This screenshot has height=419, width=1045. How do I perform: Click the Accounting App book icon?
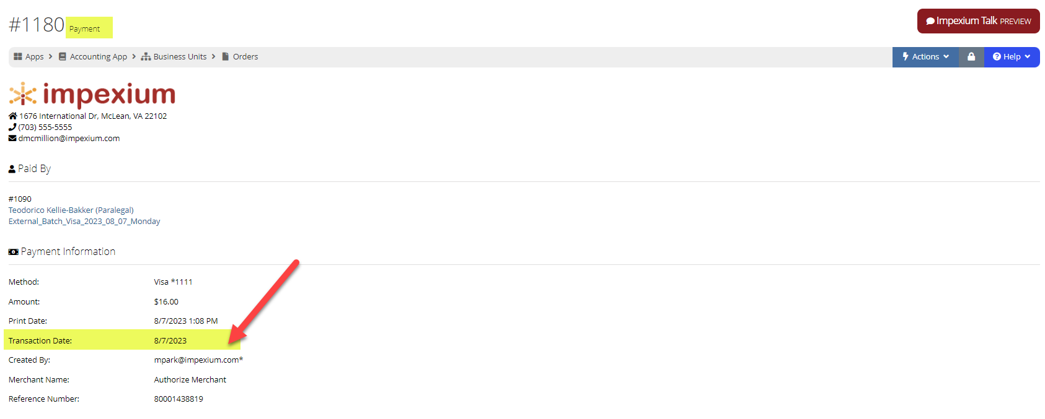coord(63,56)
